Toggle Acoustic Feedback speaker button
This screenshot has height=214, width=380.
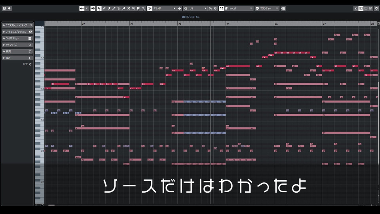pyautogui.click(x=93, y=8)
